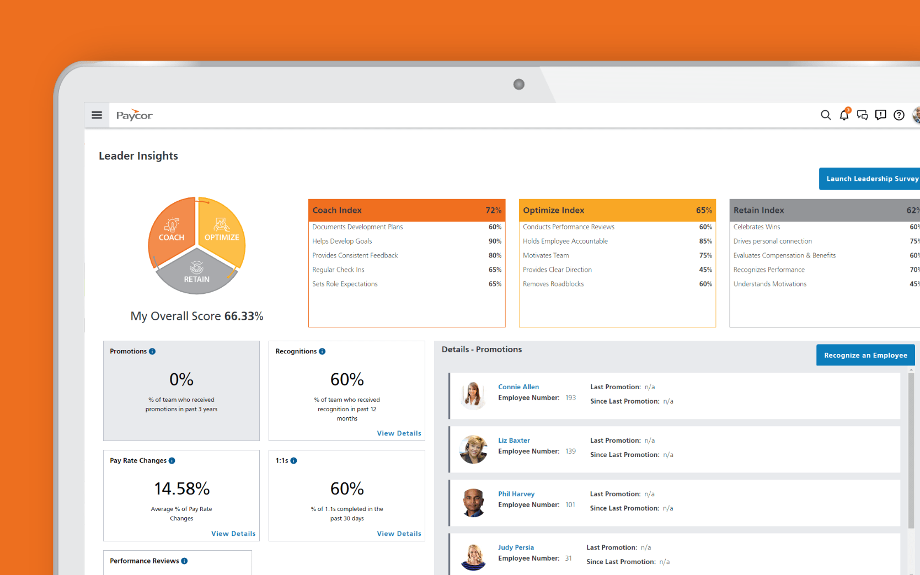Click the Leader Insights heading
920x575 pixels.
click(x=138, y=156)
